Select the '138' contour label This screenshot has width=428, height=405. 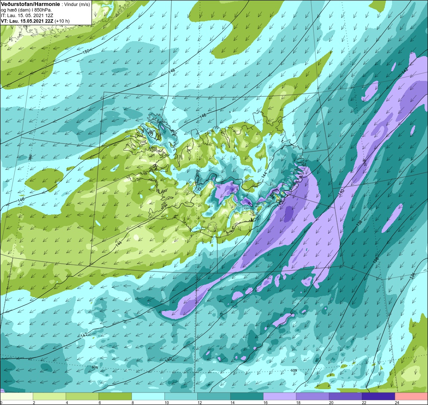click(360, 223)
